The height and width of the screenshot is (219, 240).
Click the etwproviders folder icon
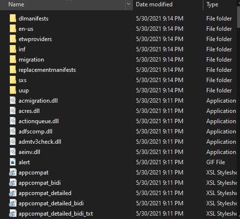click(13, 39)
